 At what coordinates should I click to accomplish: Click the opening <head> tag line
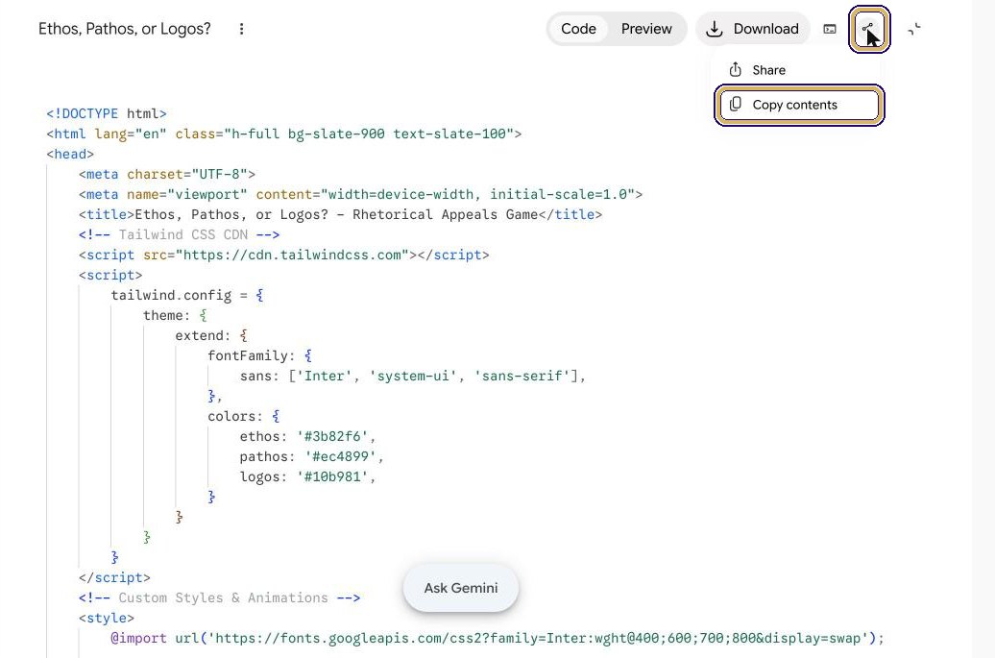coord(70,155)
